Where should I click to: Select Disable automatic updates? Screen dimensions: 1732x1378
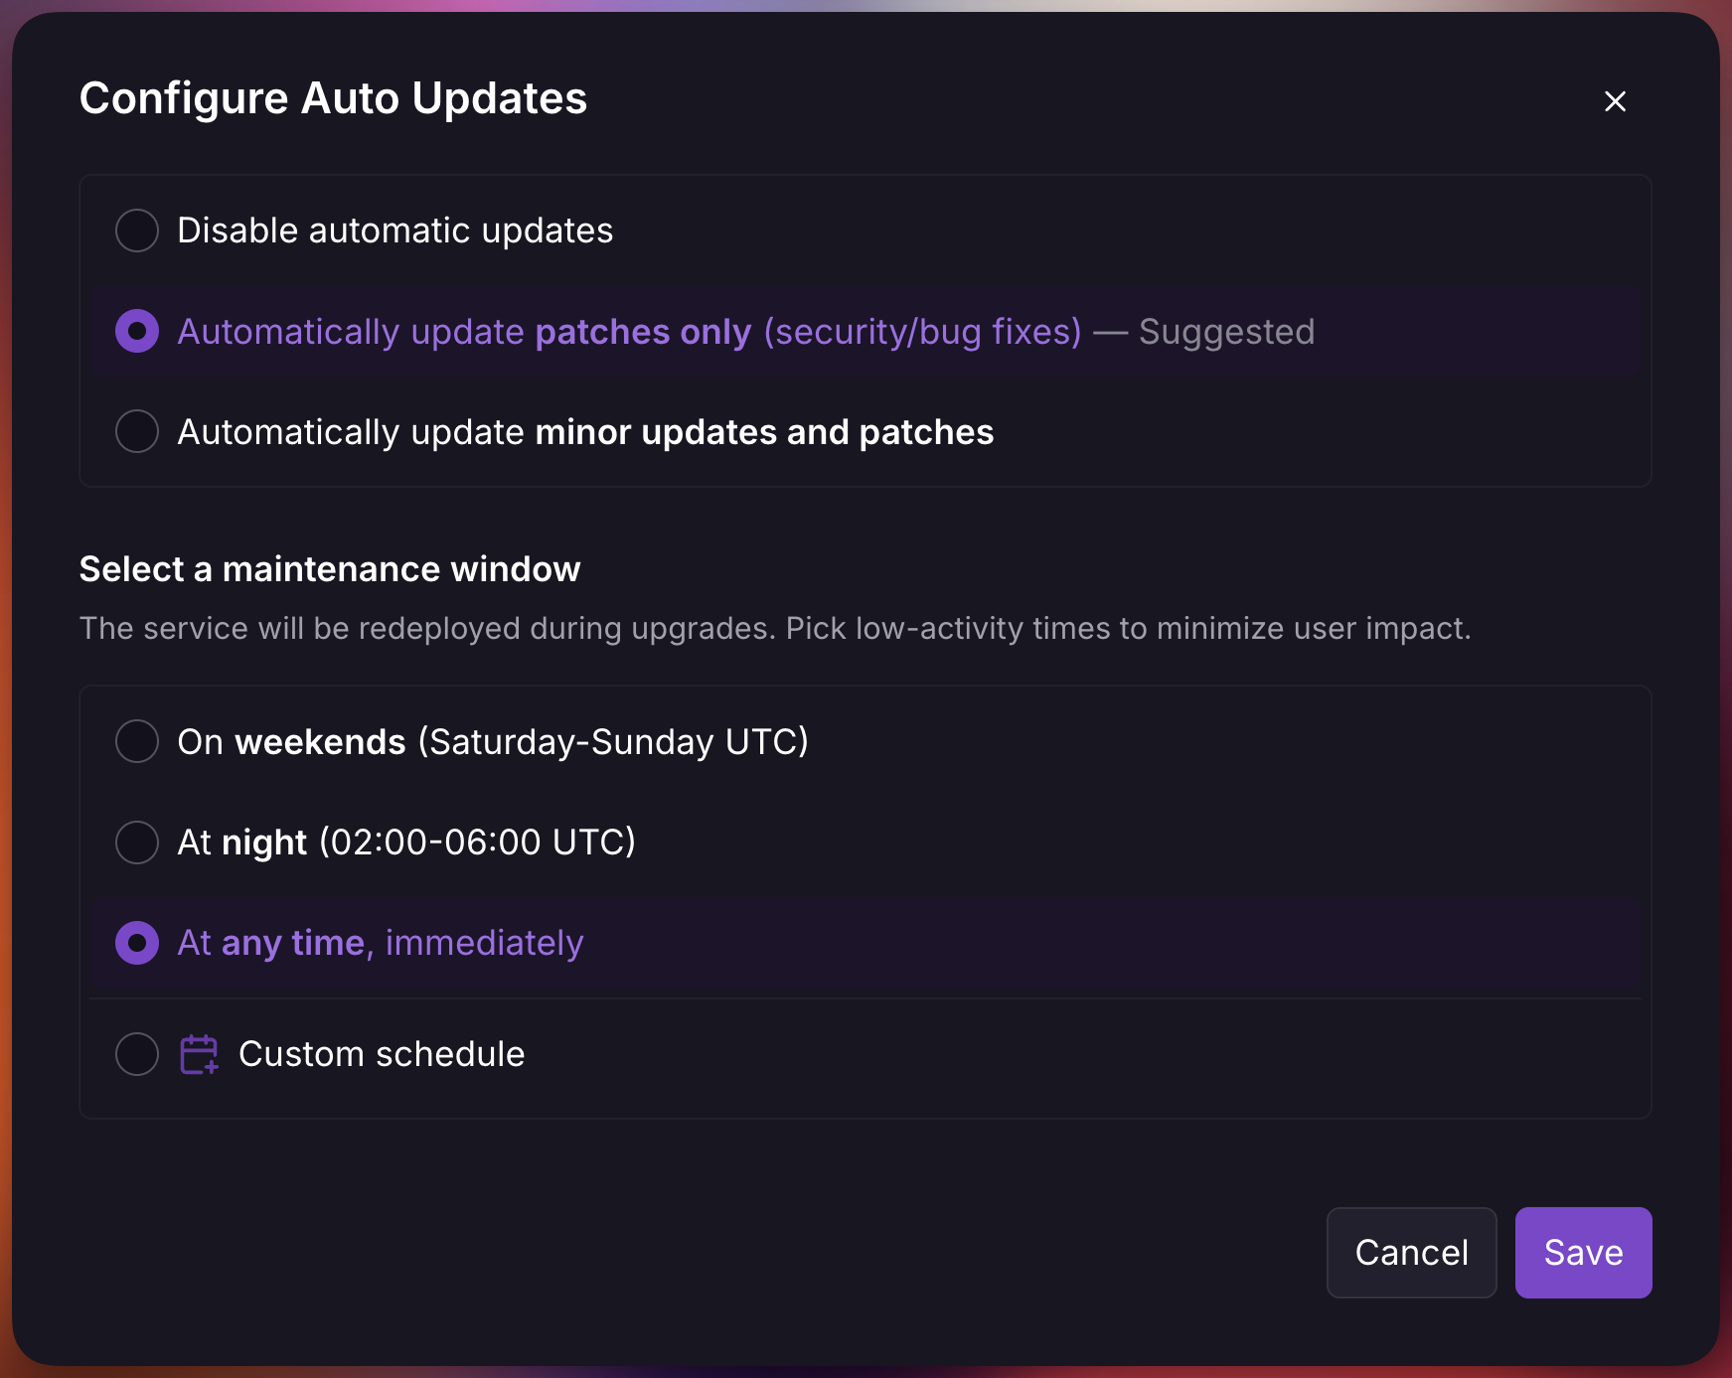[x=136, y=230]
